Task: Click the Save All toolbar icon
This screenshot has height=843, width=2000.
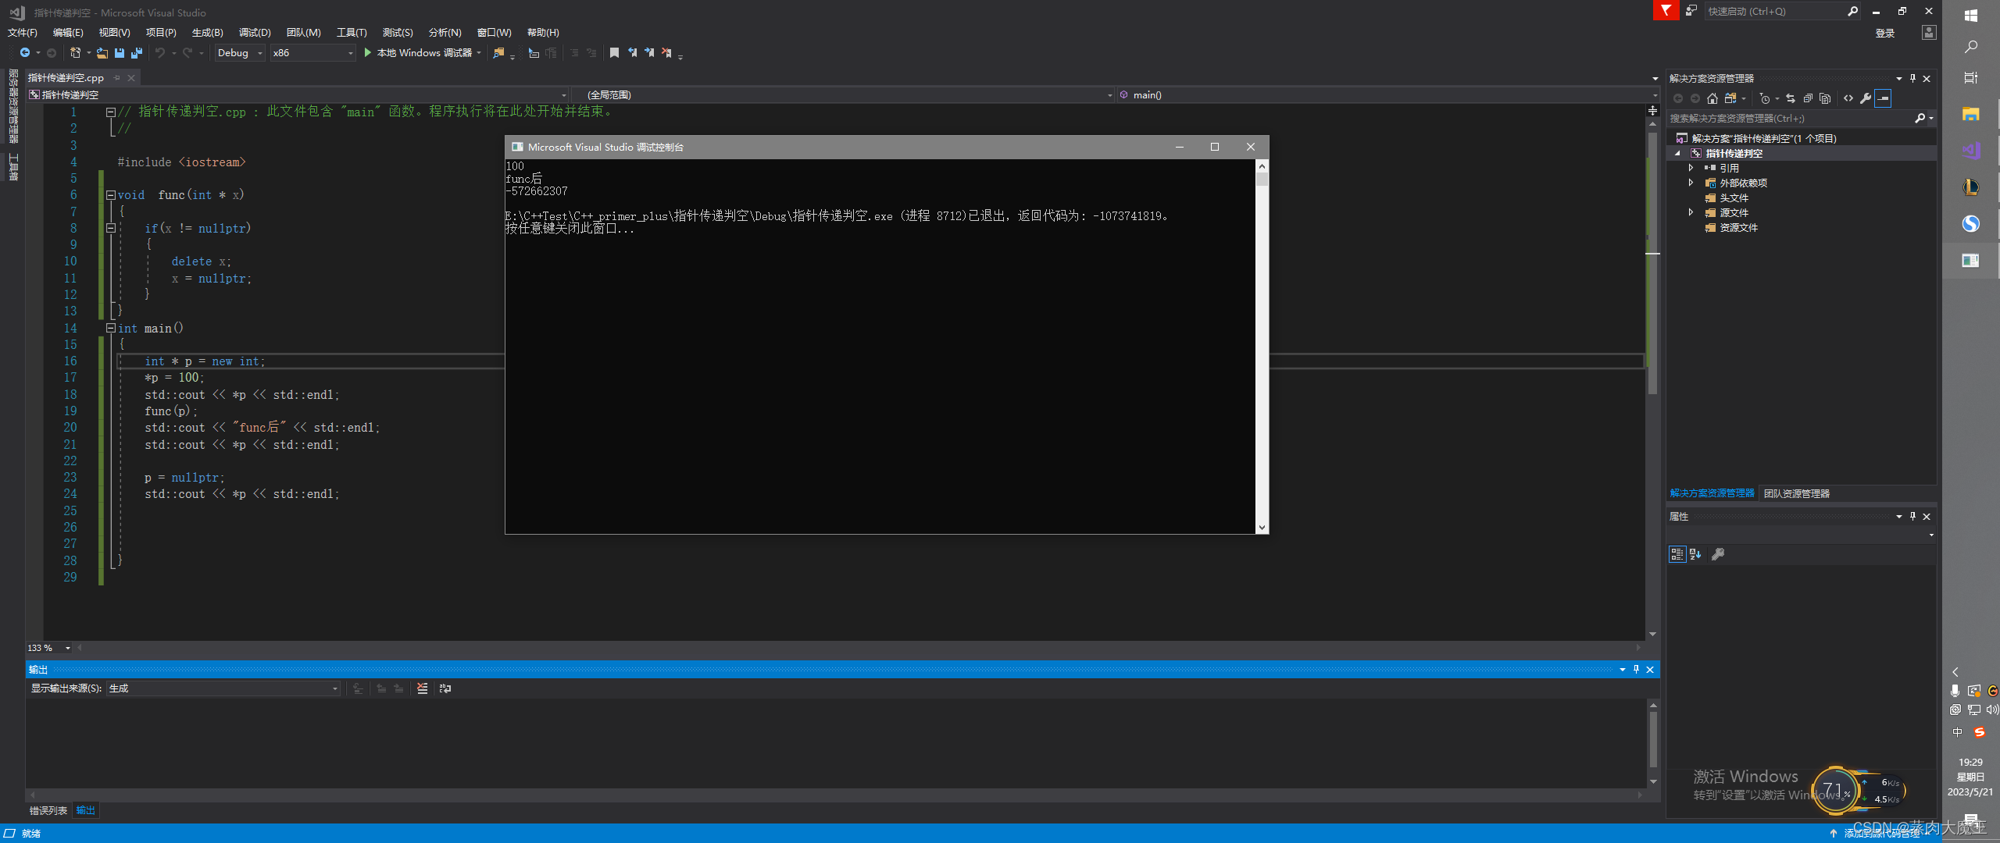Action: 137,53
